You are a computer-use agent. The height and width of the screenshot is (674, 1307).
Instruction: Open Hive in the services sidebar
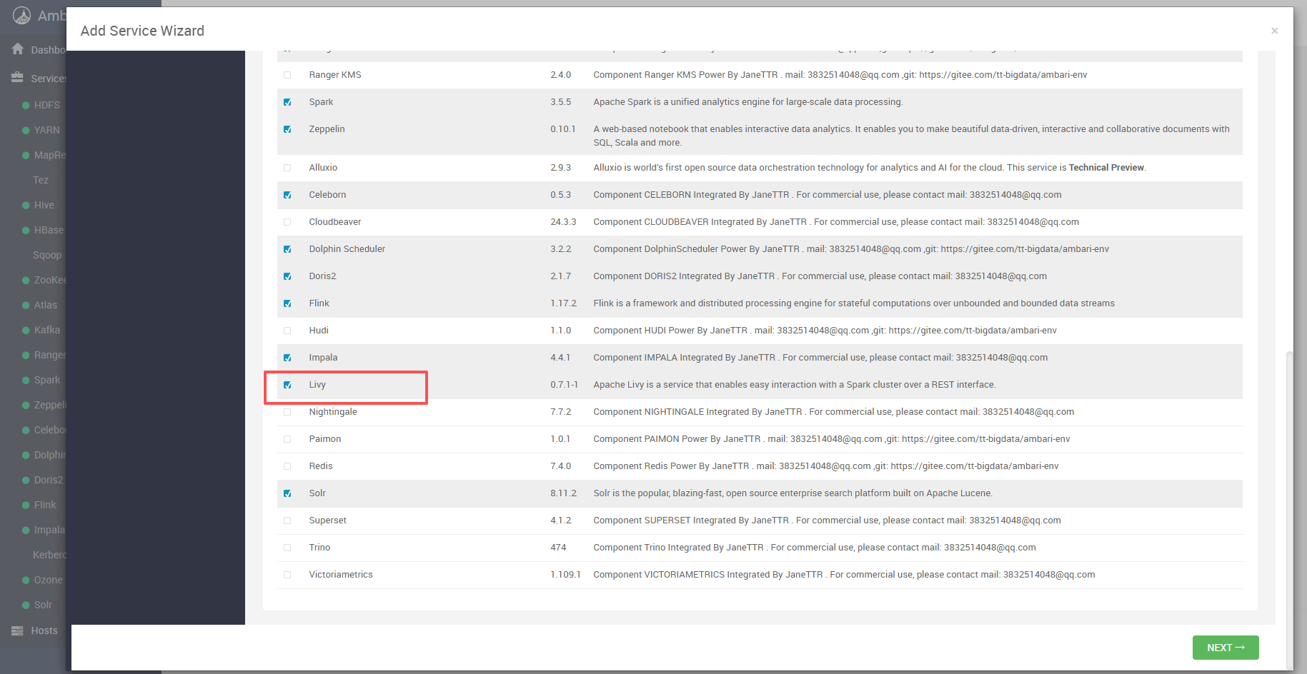tap(44, 205)
